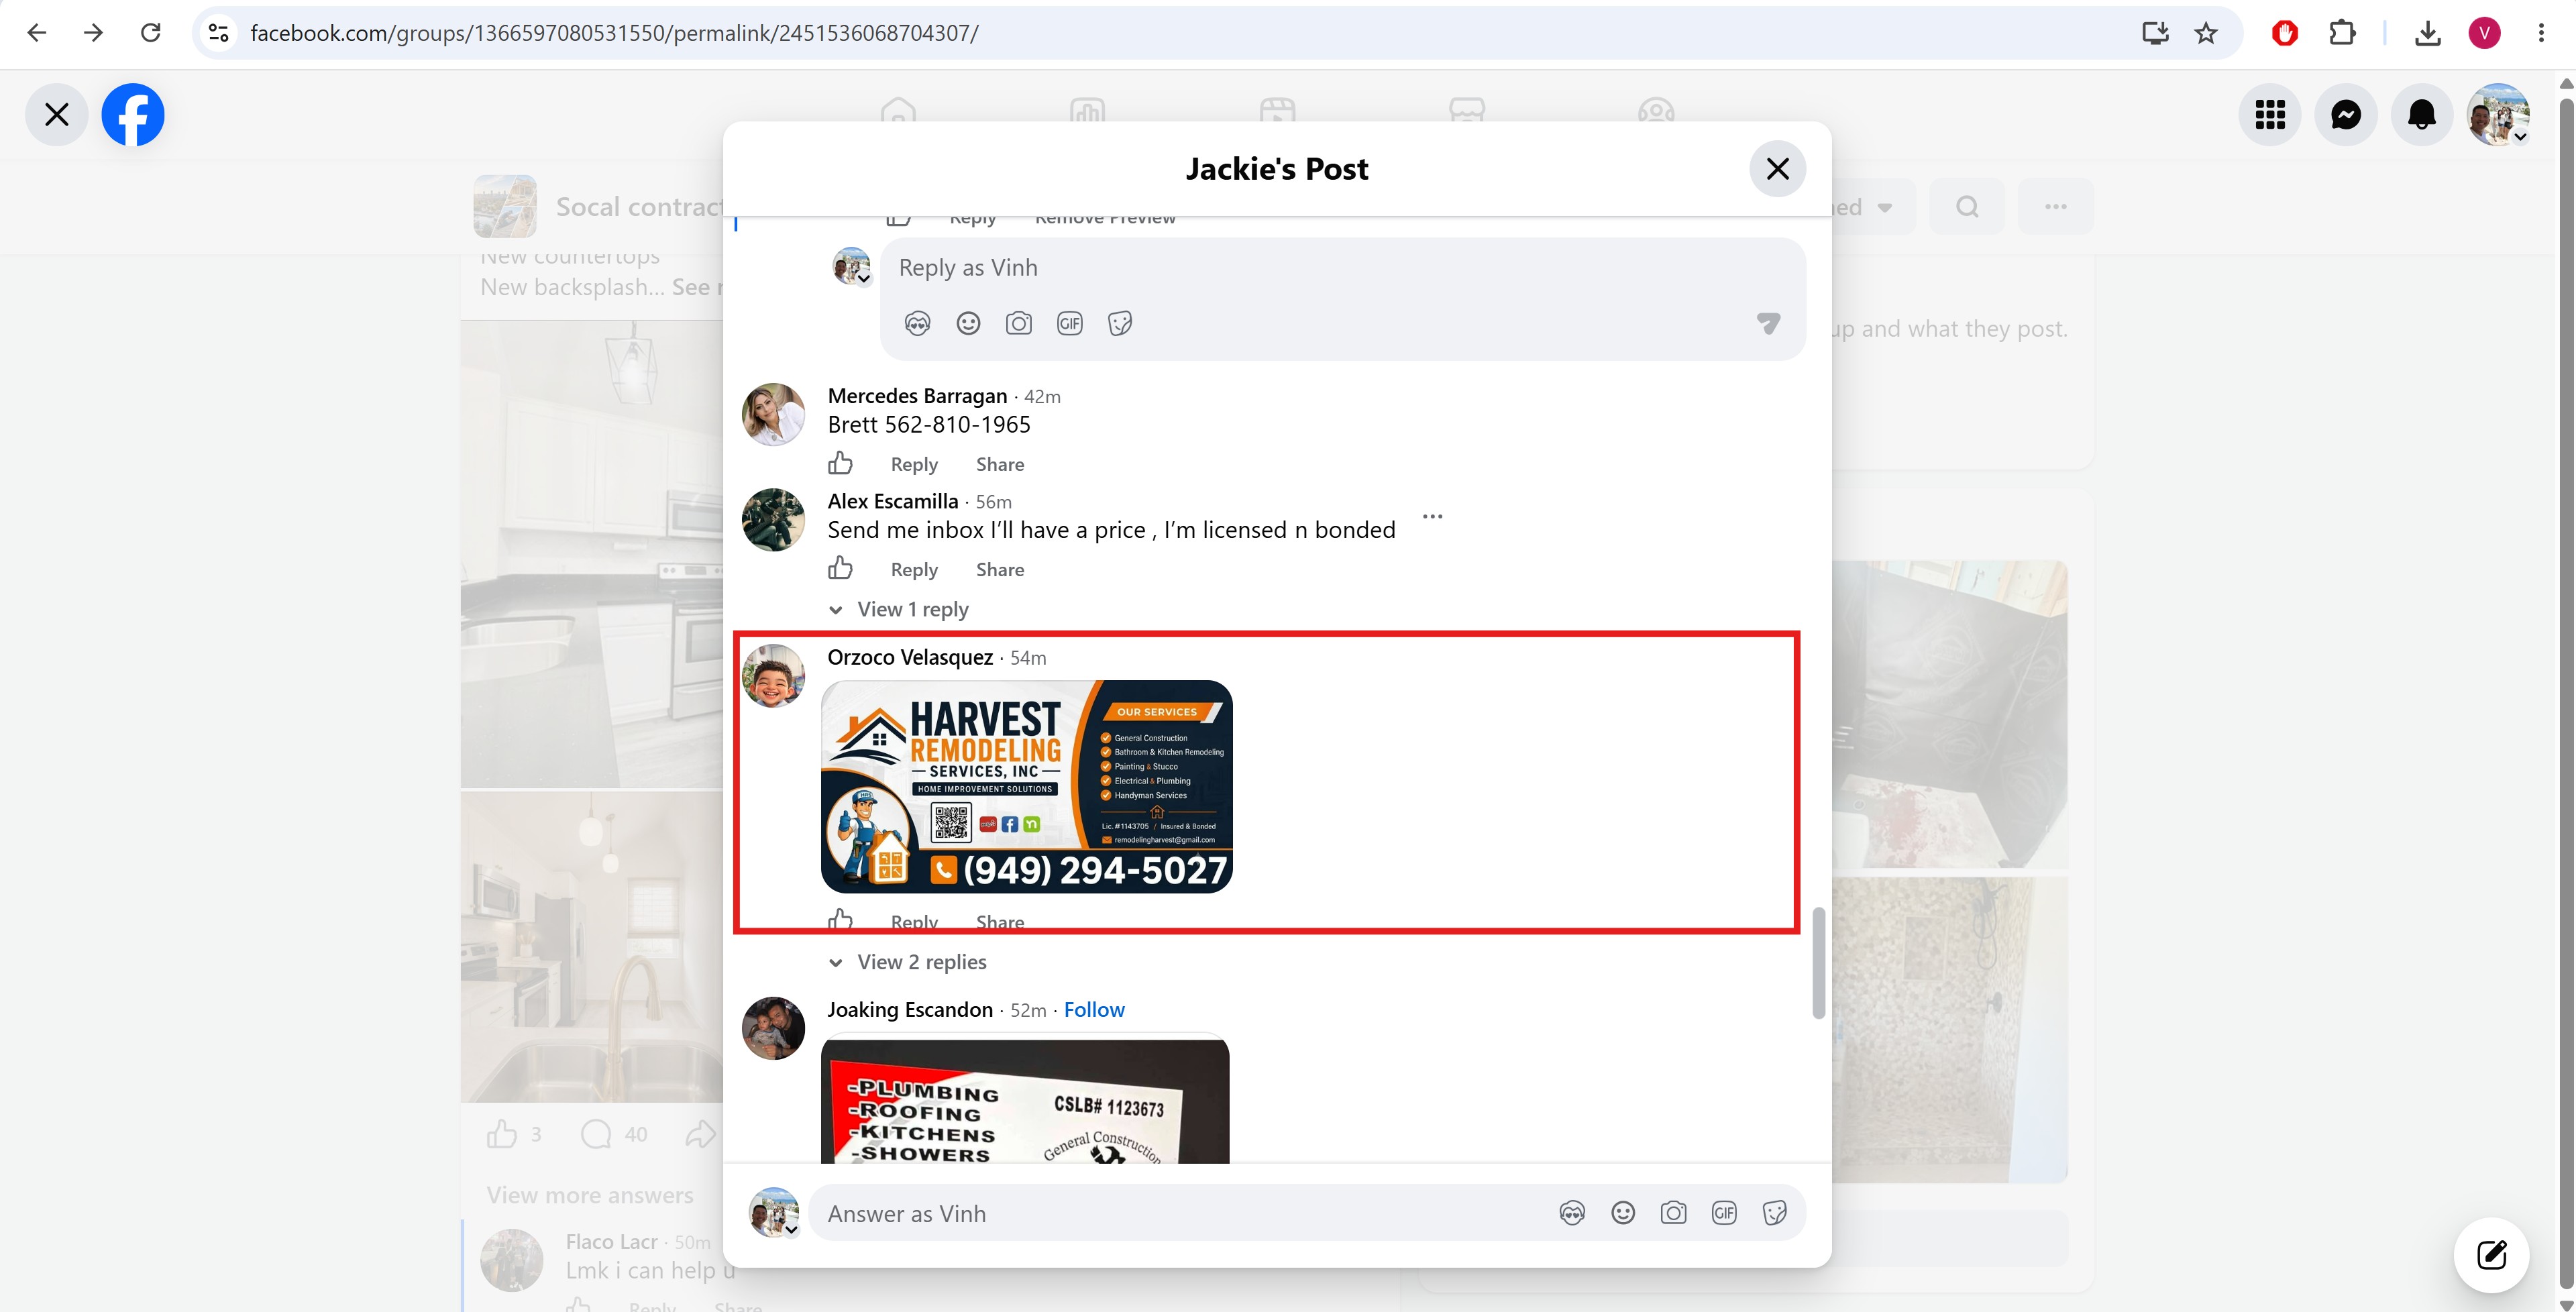
Task: Follow Joaking Escandon
Action: click(1094, 1010)
